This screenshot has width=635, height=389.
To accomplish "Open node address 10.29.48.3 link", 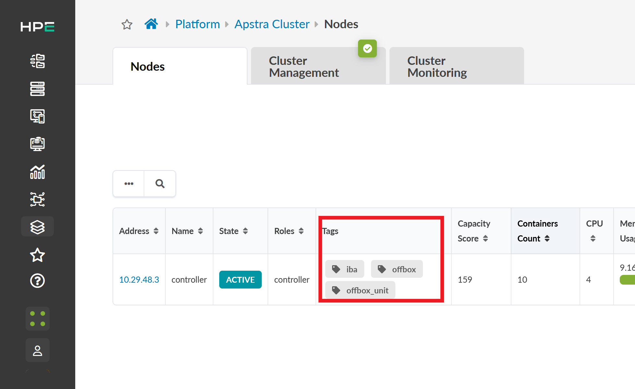I will [x=139, y=280].
